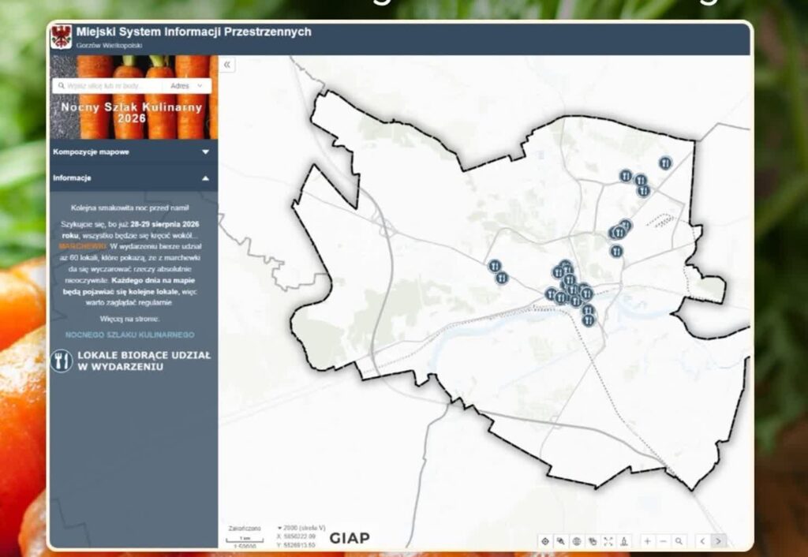Open the NOCNEGO SZLAKU KULINARNEGO link
Viewport: 808px width, 557px height.
point(130,335)
